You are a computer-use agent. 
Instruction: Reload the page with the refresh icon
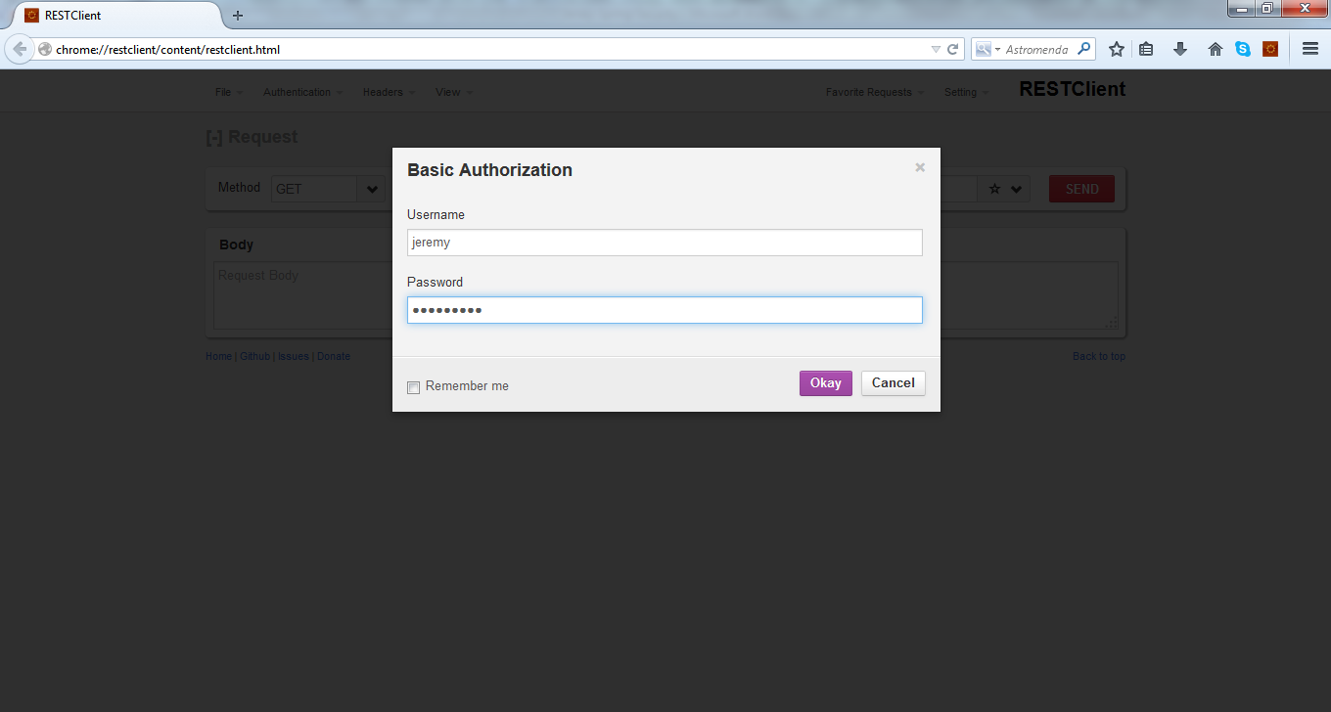952,49
